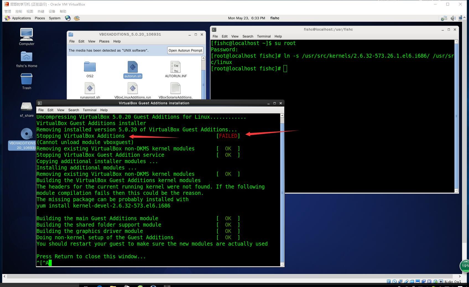
Task: Open Search menu in fishc@localhost terminal
Action: pyautogui.click(x=248, y=36)
